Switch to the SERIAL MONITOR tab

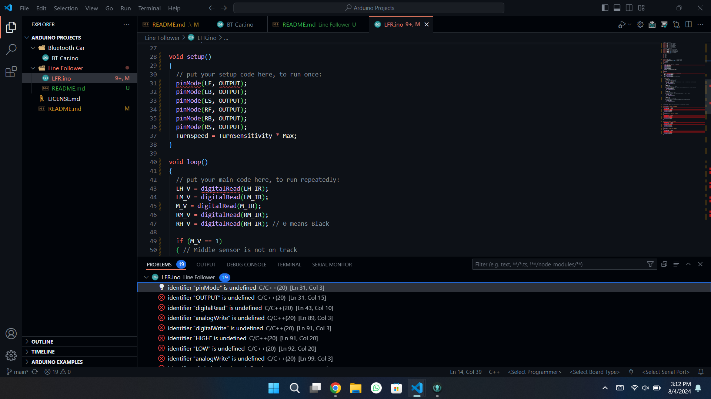[x=332, y=265]
